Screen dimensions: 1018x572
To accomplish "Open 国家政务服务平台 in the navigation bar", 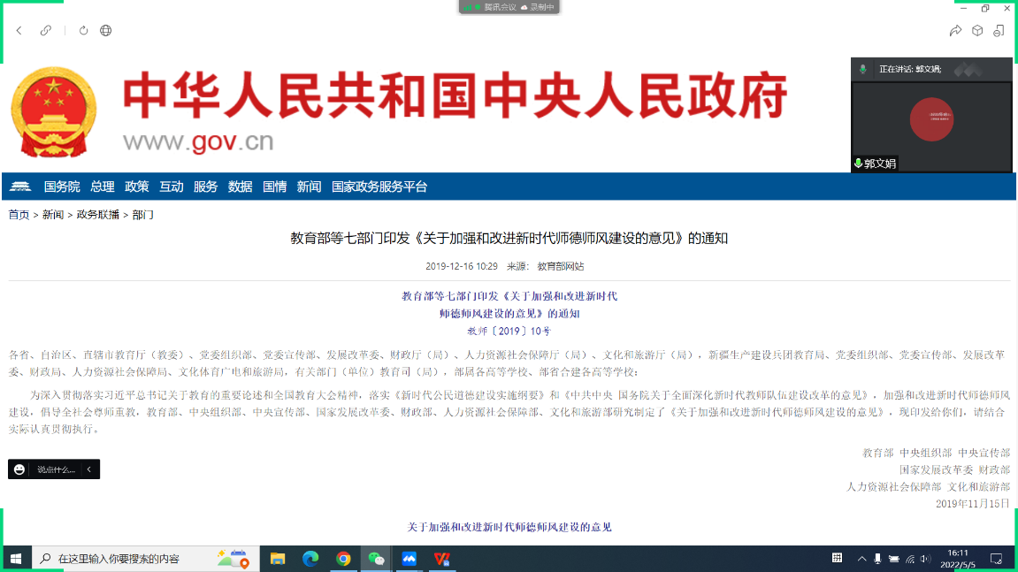I will click(x=379, y=187).
